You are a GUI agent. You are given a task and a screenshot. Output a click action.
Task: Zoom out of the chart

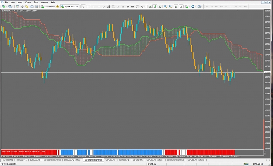pos(170,7)
